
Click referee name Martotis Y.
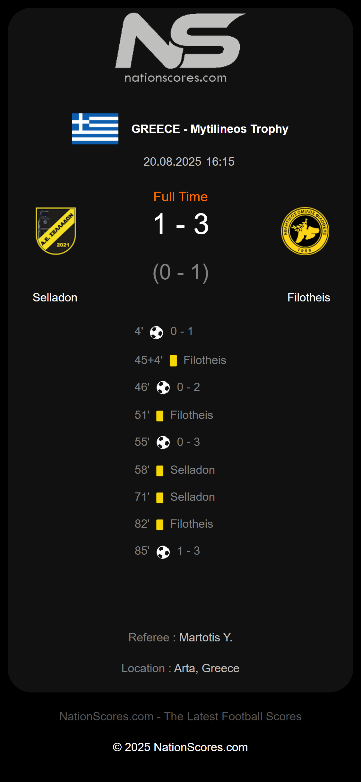click(206, 638)
